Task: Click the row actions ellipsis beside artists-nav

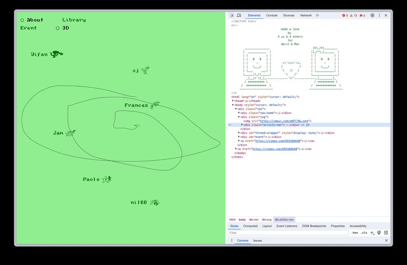Action: (230, 125)
